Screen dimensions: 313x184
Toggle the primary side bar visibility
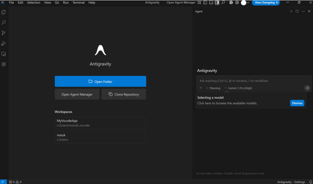[205, 2]
